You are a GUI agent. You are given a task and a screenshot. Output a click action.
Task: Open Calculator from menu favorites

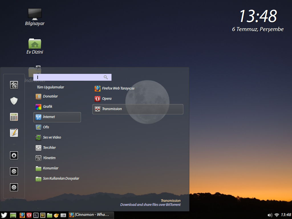(14, 117)
